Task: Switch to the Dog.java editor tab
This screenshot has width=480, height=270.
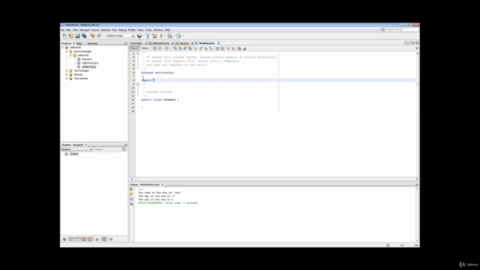Action: [x=183, y=43]
